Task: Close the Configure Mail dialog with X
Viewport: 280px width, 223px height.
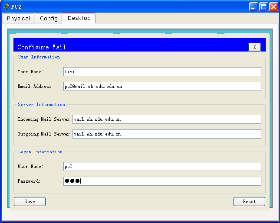Action: click(254, 47)
